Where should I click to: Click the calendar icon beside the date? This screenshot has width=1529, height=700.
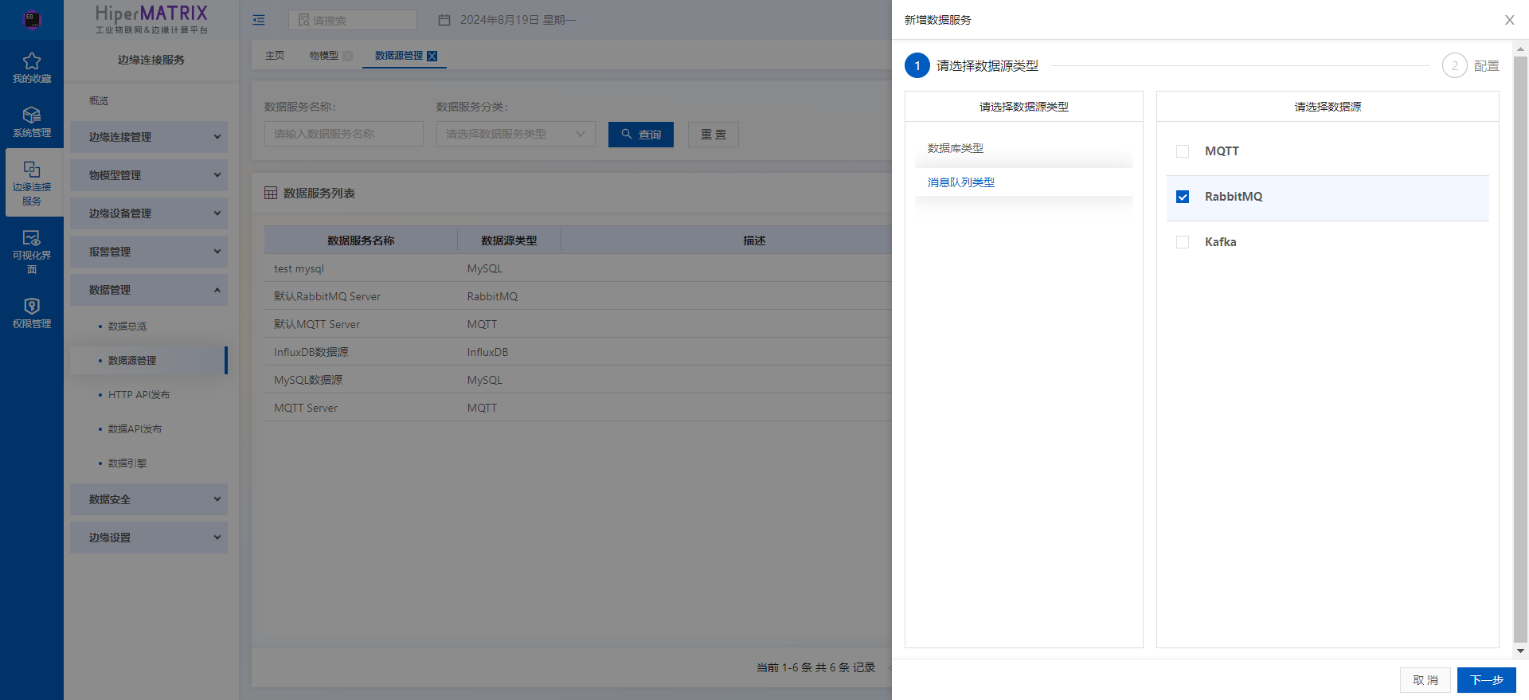444,20
